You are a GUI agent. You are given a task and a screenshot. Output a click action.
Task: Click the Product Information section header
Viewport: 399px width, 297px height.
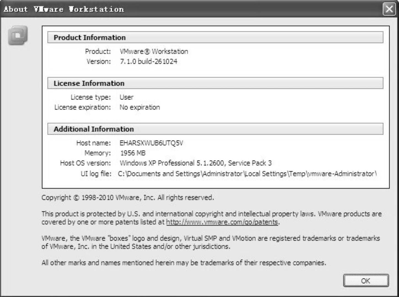pyautogui.click(x=215, y=37)
